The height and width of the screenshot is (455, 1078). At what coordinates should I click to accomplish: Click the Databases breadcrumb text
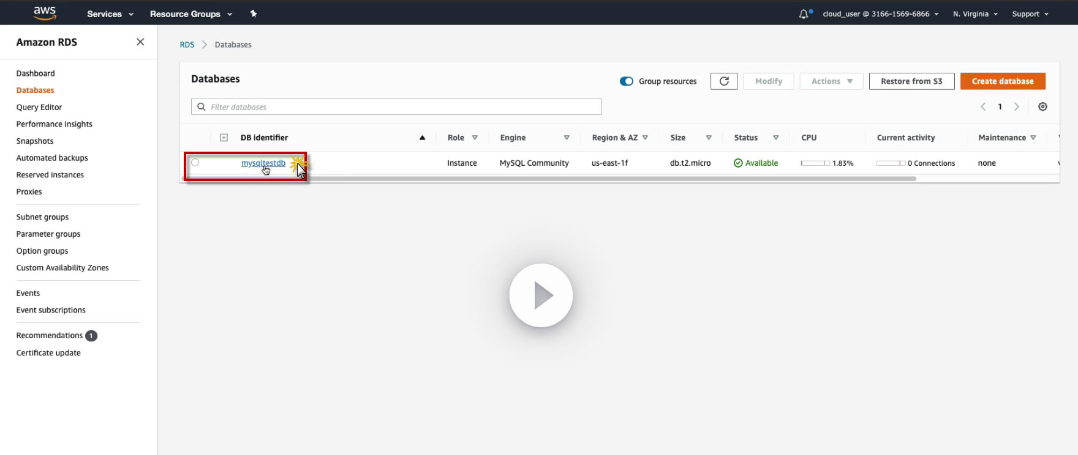pos(233,45)
